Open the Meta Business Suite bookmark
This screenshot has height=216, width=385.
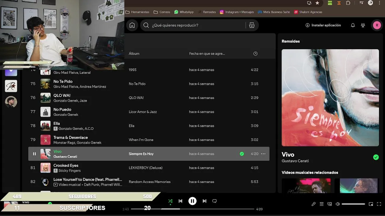[274, 12]
